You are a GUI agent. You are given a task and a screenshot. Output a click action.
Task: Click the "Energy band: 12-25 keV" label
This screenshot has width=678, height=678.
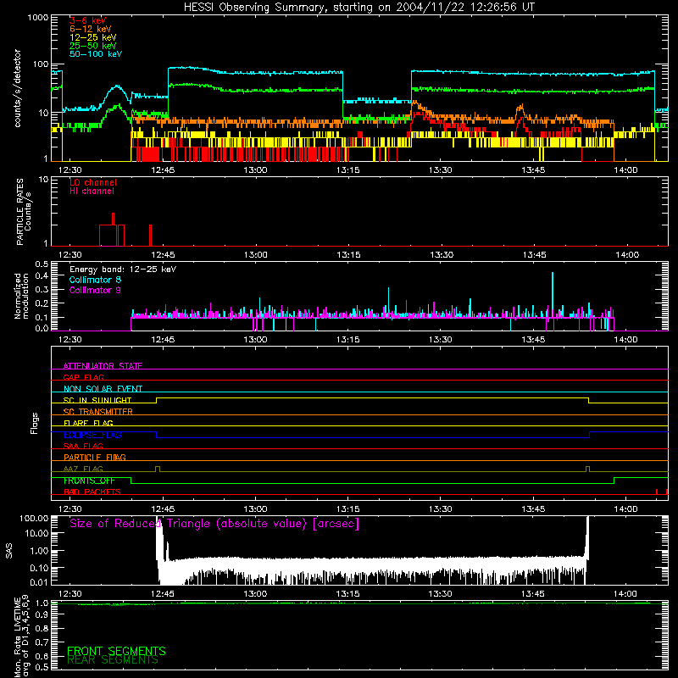[x=123, y=270]
